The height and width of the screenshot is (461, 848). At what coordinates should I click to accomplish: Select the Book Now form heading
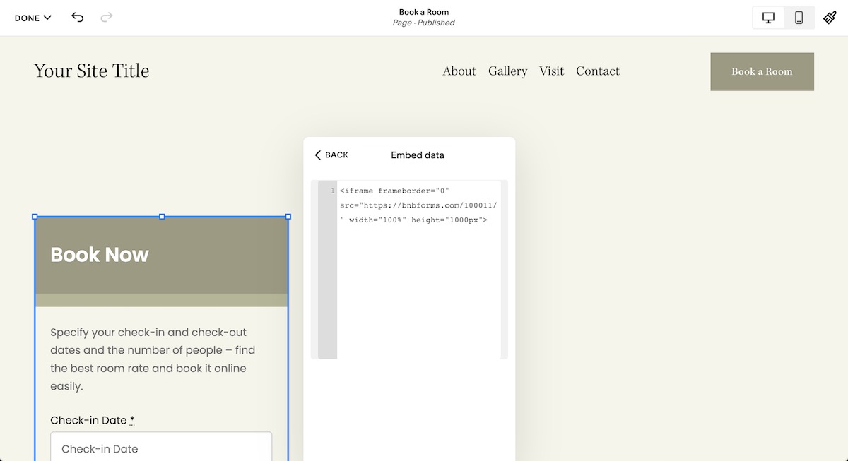click(100, 255)
